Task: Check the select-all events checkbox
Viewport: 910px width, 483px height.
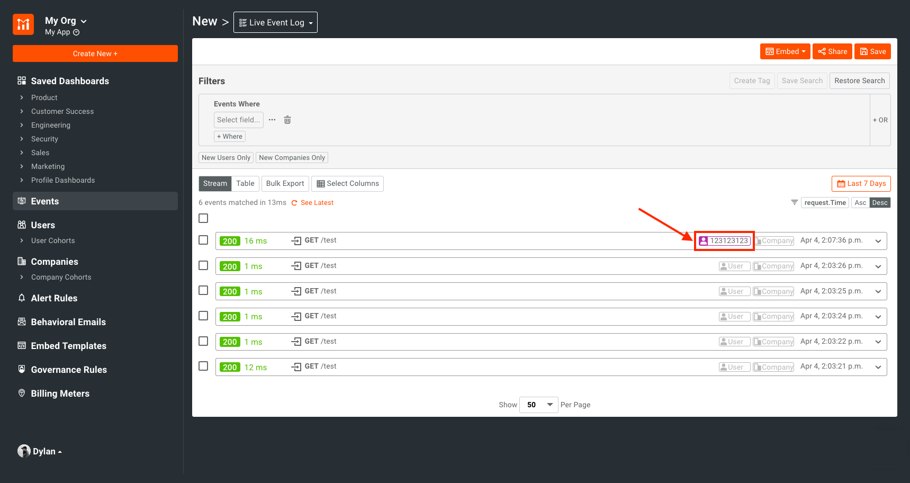Action: (x=203, y=218)
